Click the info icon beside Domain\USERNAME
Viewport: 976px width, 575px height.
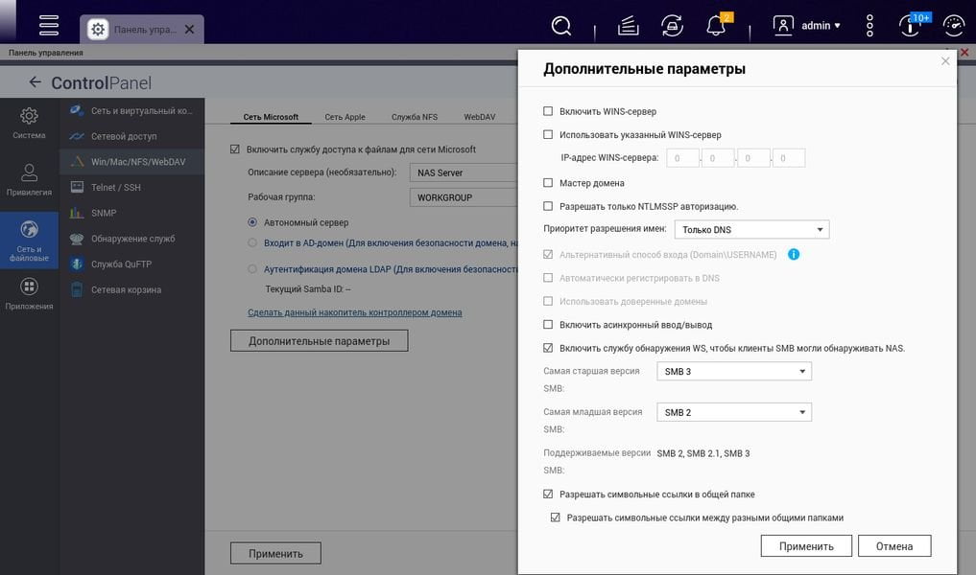pyautogui.click(x=794, y=254)
